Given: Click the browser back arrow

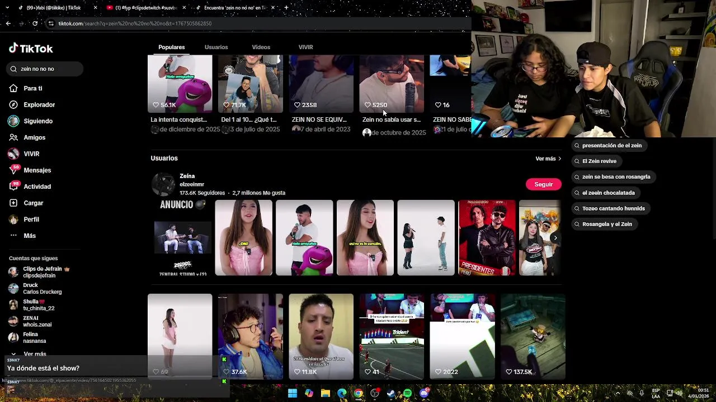Looking at the screenshot, I should coord(8,23).
